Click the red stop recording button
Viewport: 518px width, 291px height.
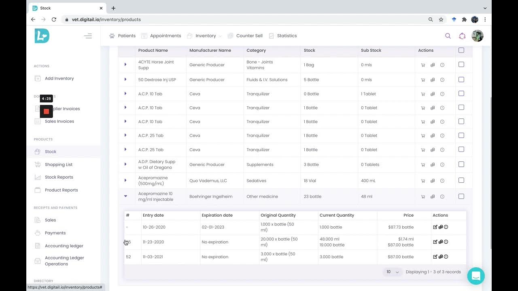[x=46, y=111]
